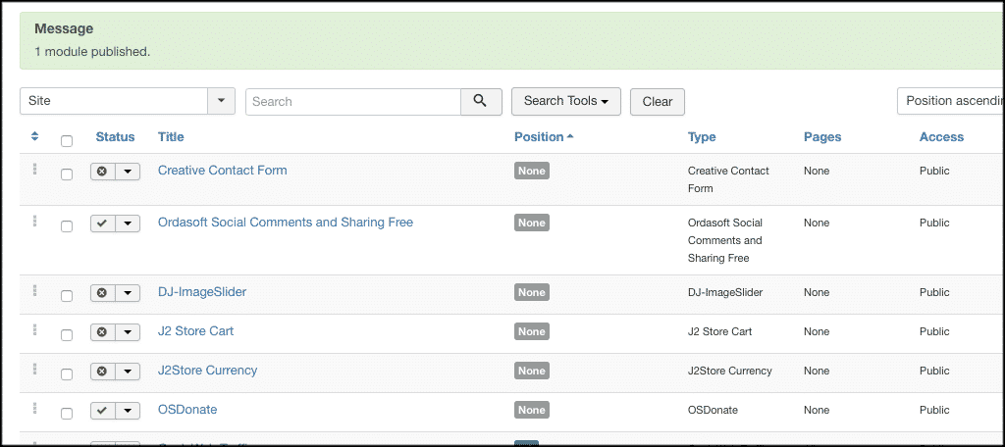The image size is (1005, 447).
Task: Select the J2 Store Cart checkbox
Action: click(x=67, y=335)
